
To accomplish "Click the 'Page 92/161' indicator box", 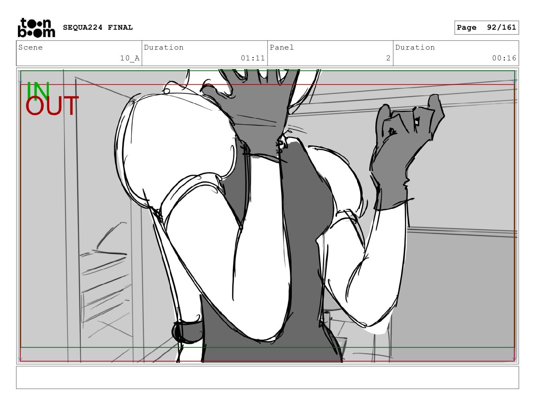I will (x=486, y=28).
